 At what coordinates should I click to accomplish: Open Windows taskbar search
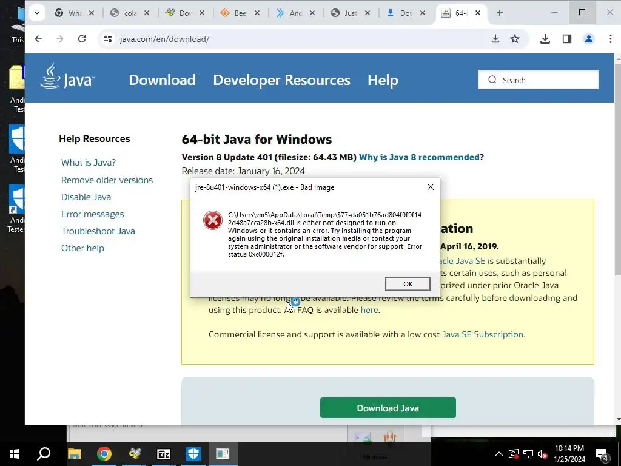pos(44,454)
